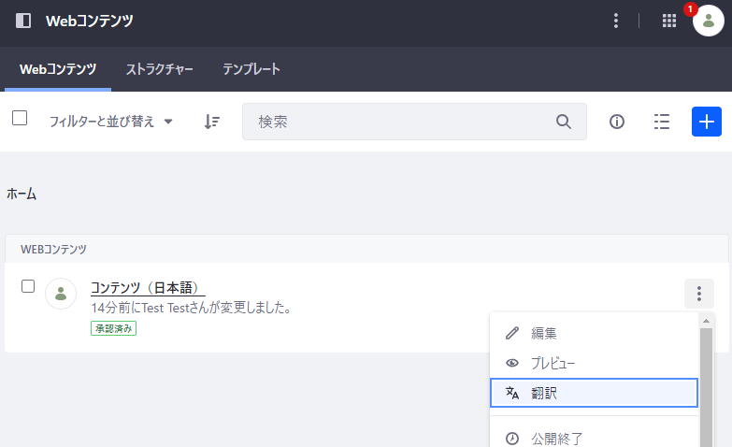Open the header options kebab menu
Image resolution: width=732 pixels, height=447 pixels.
tap(615, 21)
